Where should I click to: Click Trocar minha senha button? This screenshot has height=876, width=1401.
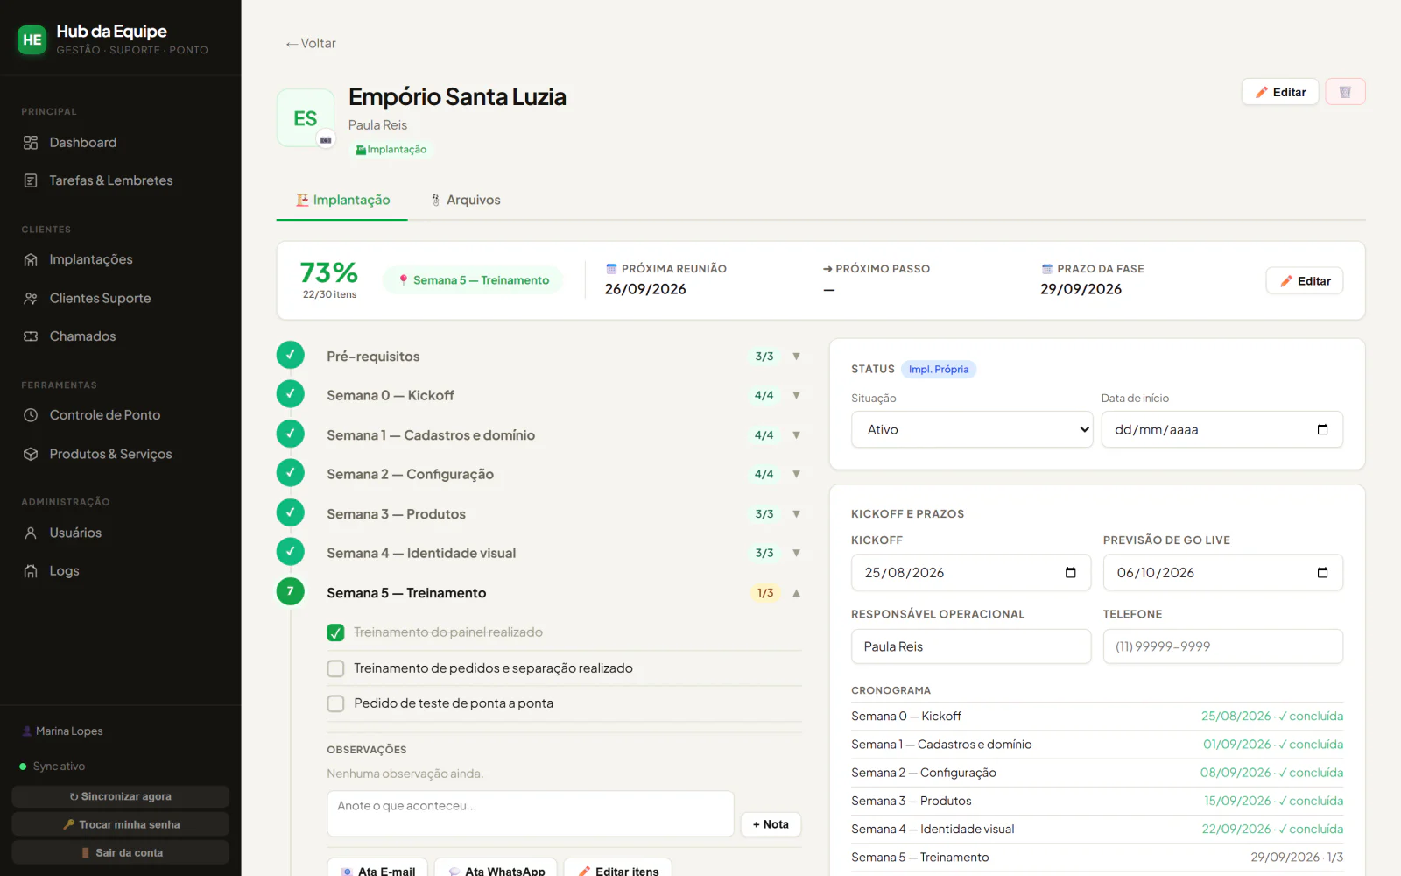[x=121, y=824]
